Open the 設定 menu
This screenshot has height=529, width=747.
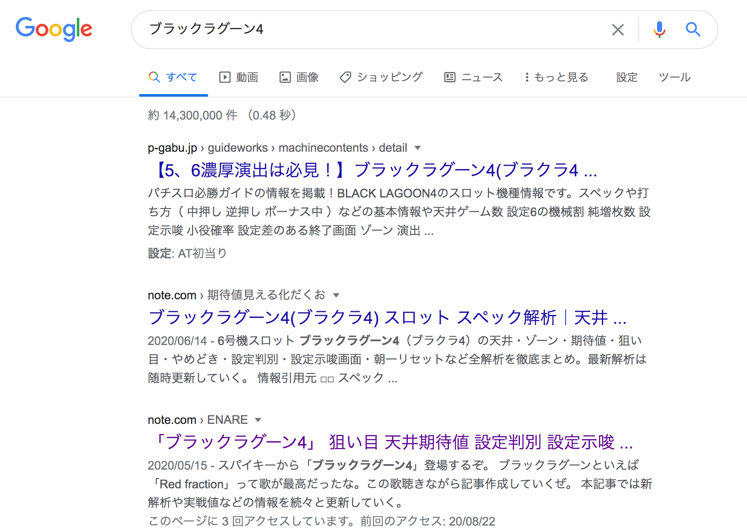(x=626, y=77)
